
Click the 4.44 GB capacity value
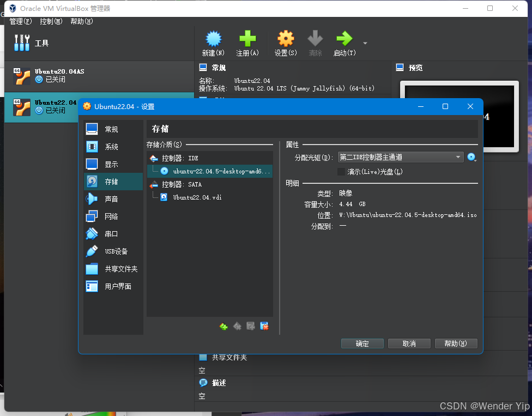click(x=352, y=204)
